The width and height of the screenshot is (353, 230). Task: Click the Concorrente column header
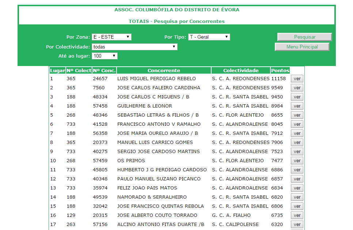coord(164,70)
